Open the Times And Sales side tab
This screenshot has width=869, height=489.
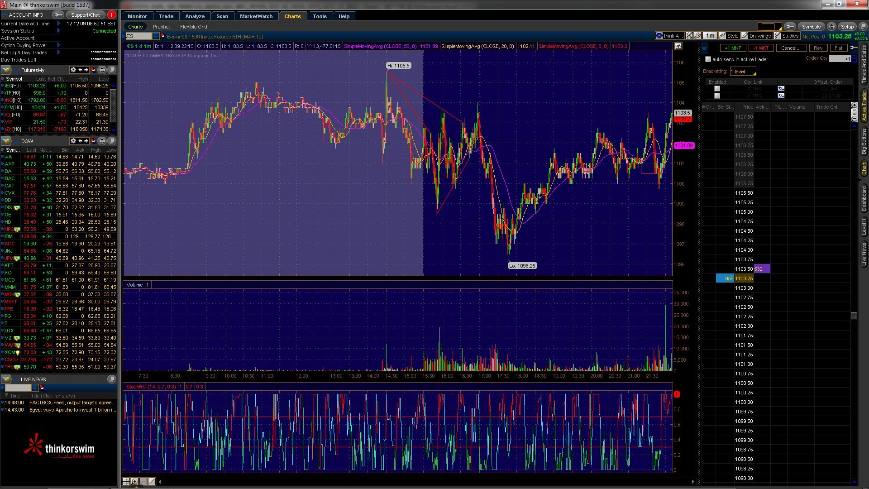point(864,64)
